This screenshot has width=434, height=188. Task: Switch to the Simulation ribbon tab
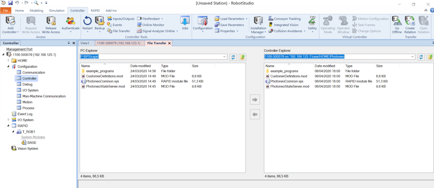(x=57, y=11)
